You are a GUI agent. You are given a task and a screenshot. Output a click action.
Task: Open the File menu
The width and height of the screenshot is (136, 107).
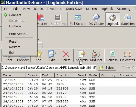click(x=7, y=9)
